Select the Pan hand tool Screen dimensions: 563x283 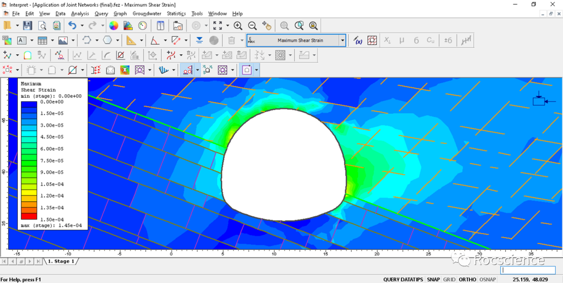click(x=267, y=26)
